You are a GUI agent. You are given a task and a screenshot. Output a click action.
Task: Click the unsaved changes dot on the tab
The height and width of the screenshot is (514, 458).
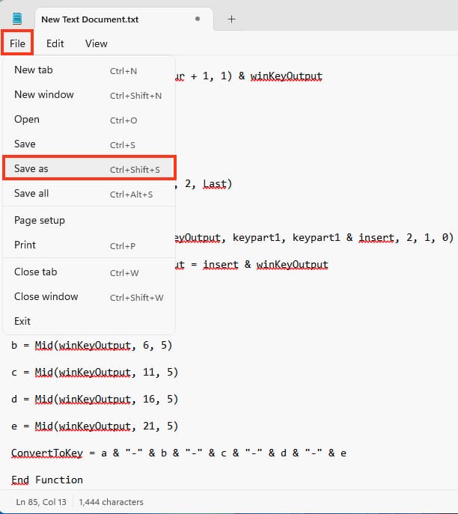[x=197, y=19]
